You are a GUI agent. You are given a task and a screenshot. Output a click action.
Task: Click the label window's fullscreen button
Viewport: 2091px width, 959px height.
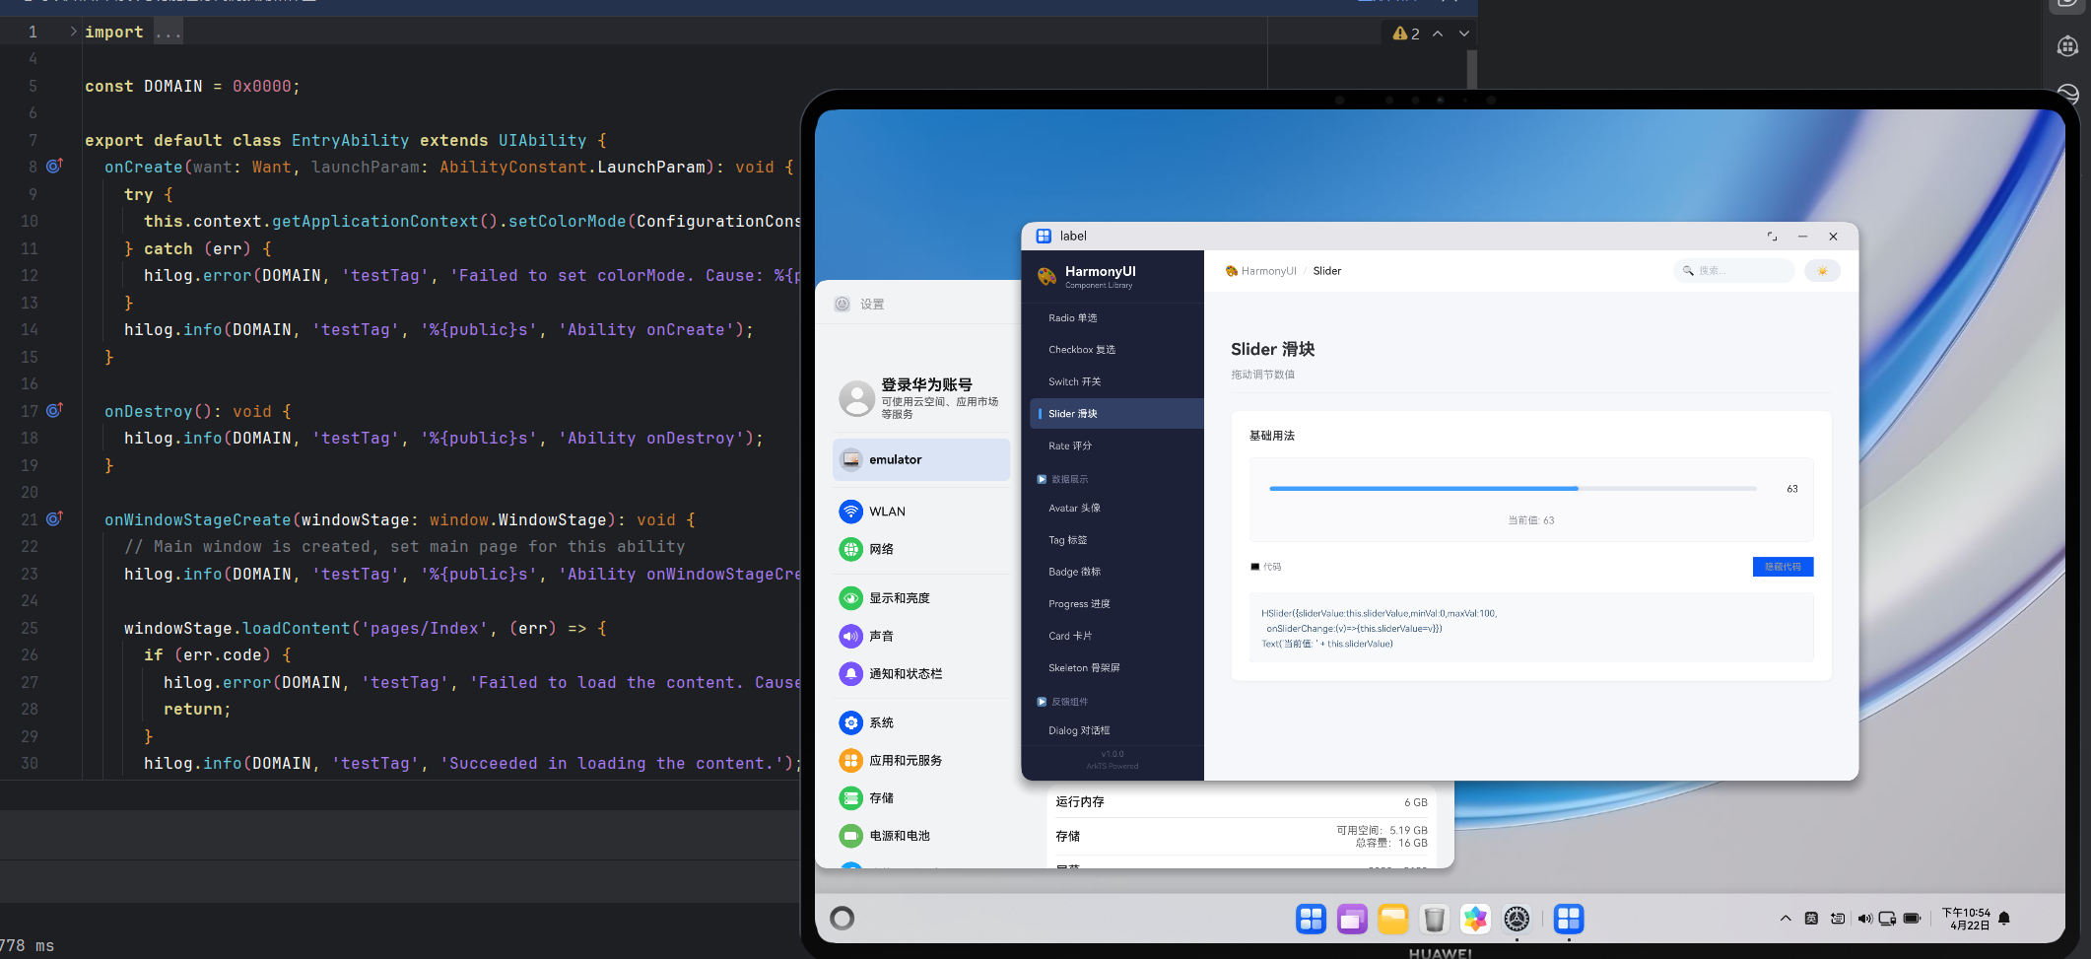[1772, 237]
